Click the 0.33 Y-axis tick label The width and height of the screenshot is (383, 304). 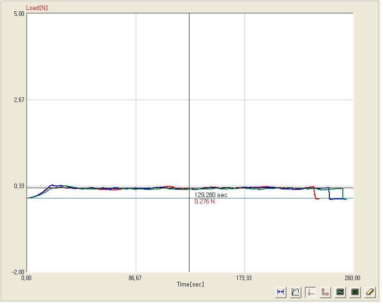coord(19,186)
